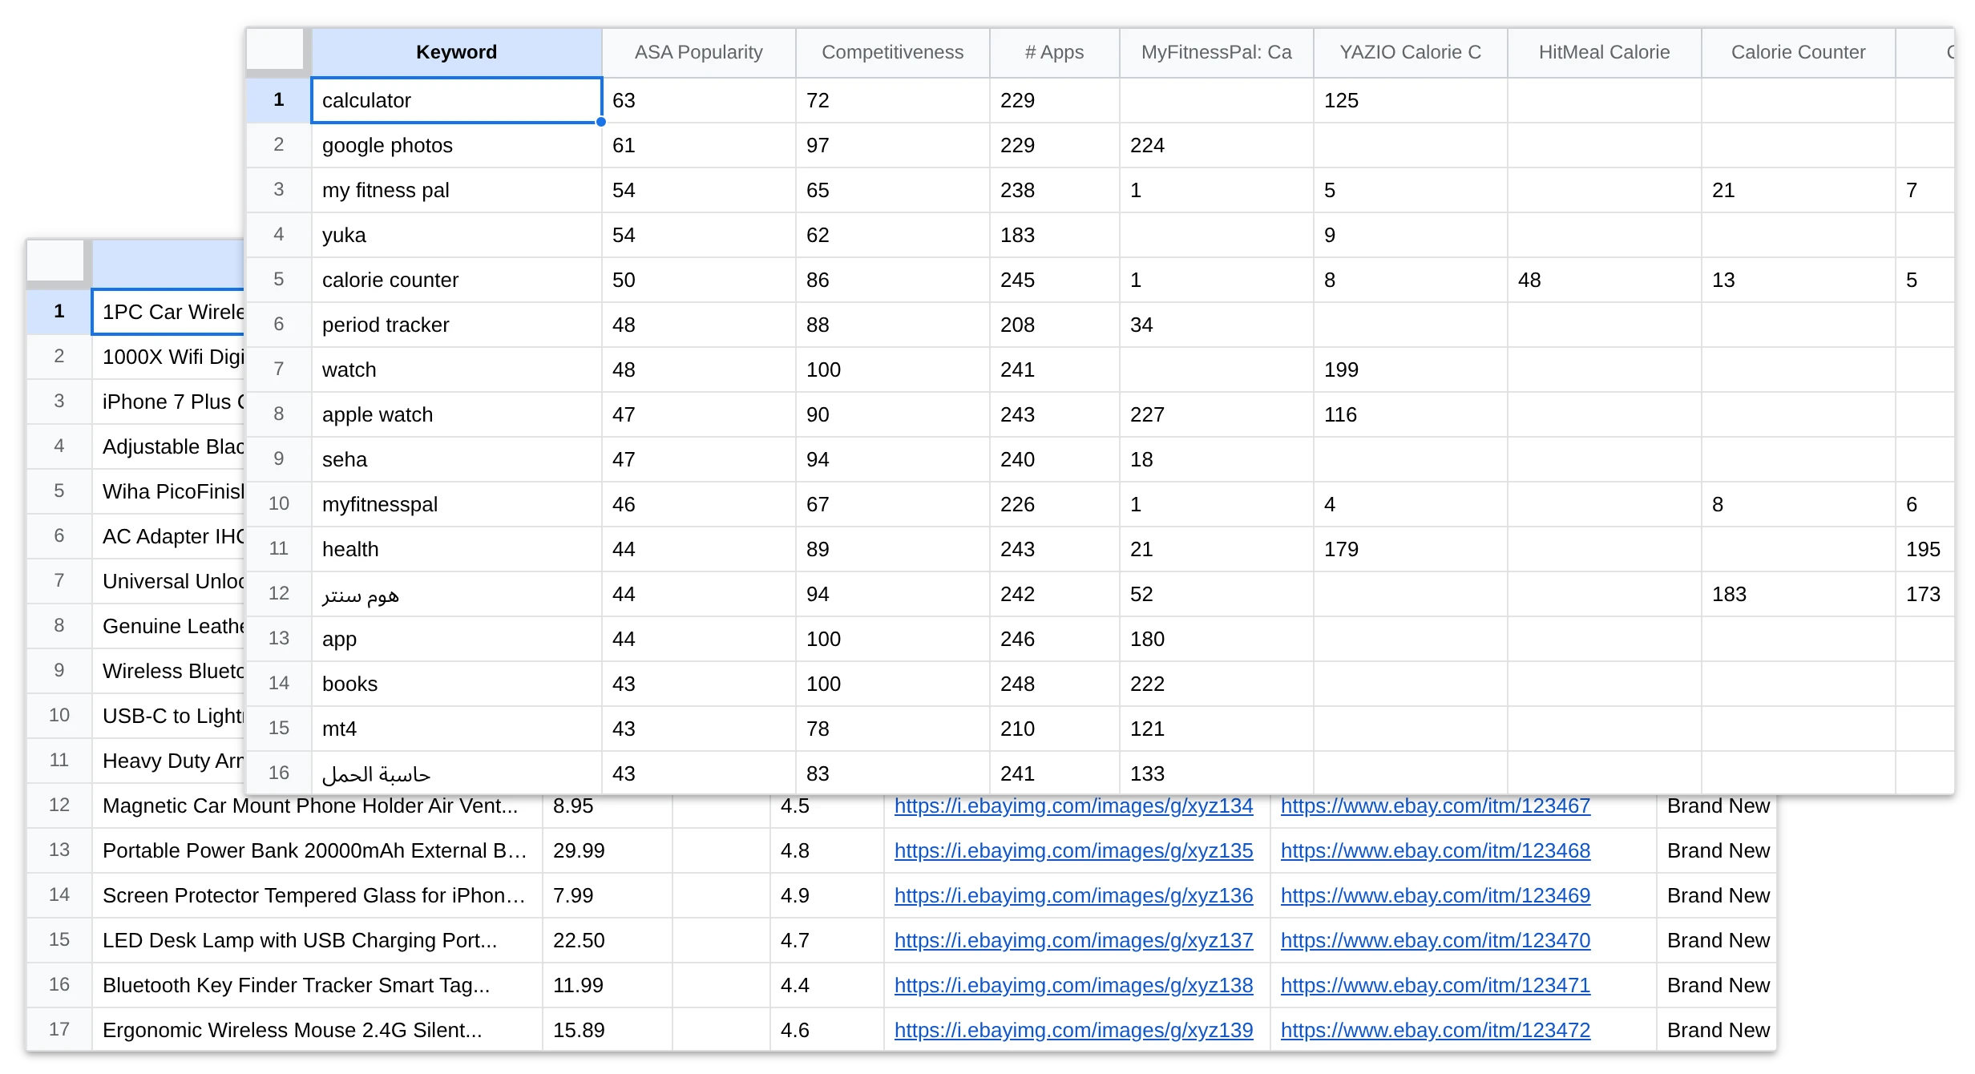The height and width of the screenshot is (1074, 1975).
Task: Click 'Wiha PicoFinish' cell in eBay table
Action: (168, 491)
